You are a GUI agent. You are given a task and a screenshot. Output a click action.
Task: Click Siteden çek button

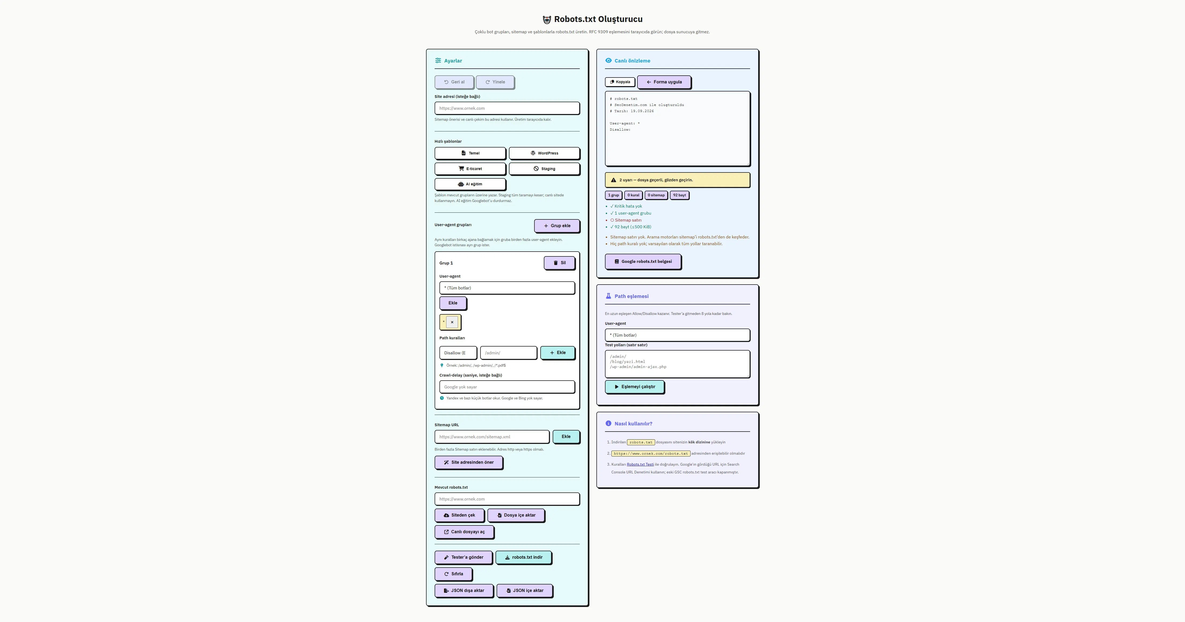(459, 515)
